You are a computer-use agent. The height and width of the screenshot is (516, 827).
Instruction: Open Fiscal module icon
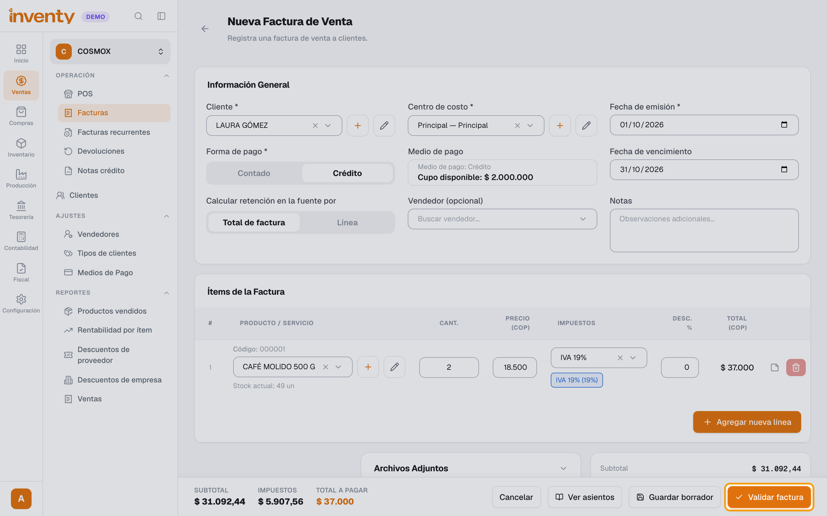point(21,273)
